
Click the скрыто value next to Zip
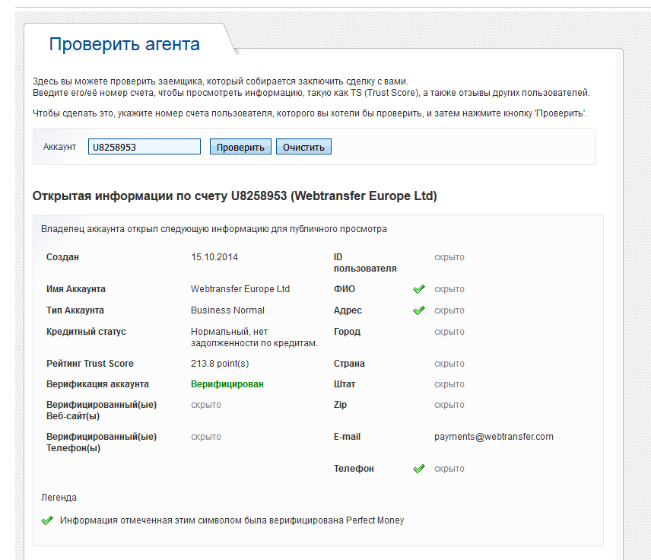(449, 405)
